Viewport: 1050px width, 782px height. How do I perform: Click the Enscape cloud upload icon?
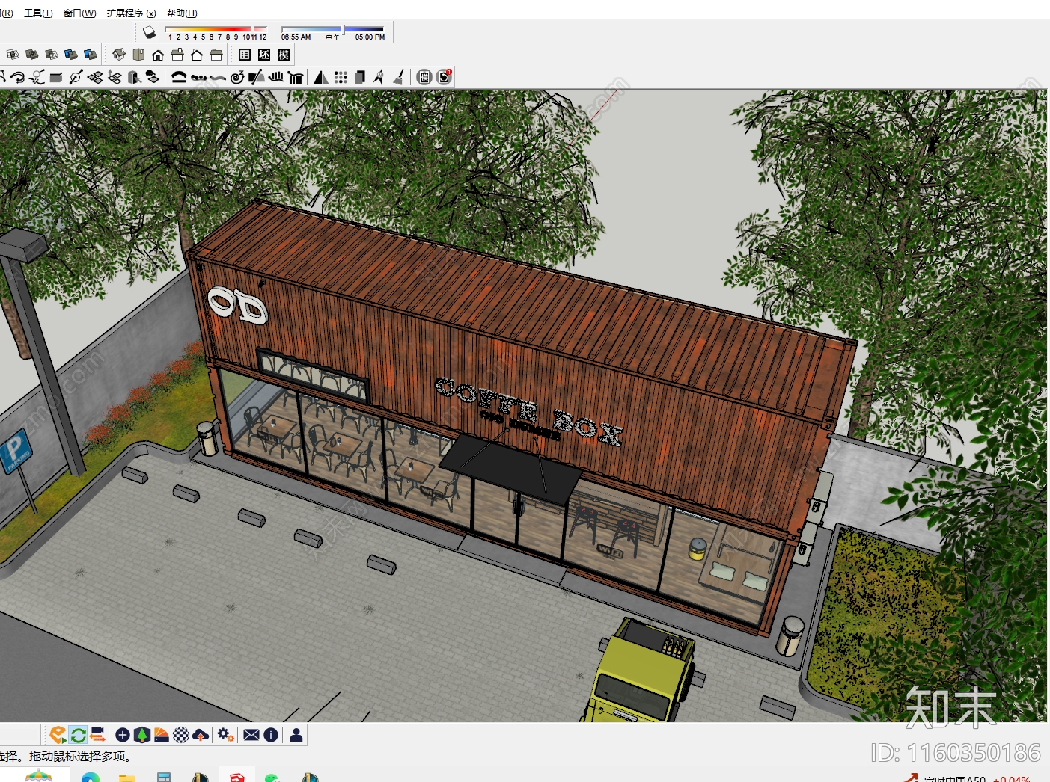pyautogui.click(x=201, y=735)
